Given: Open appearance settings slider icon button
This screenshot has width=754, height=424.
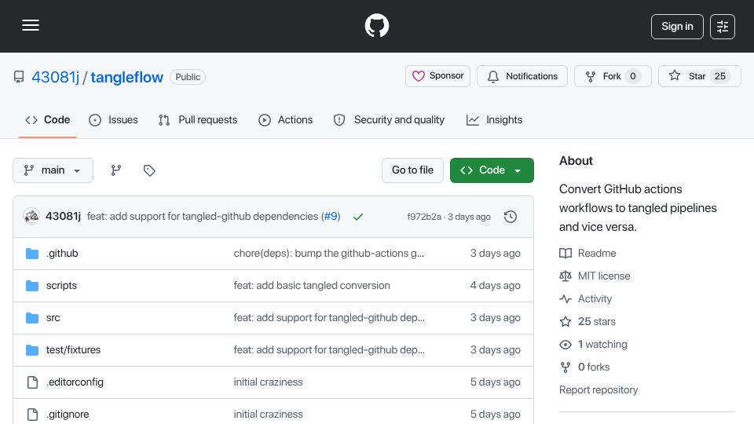Looking at the screenshot, I should tap(723, 27).
